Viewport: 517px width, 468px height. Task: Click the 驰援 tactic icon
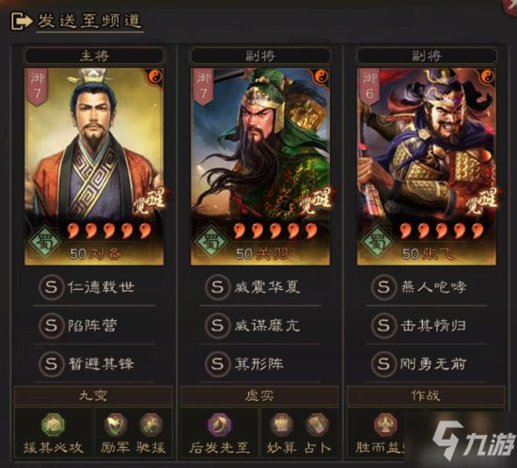tap(150, 425)
